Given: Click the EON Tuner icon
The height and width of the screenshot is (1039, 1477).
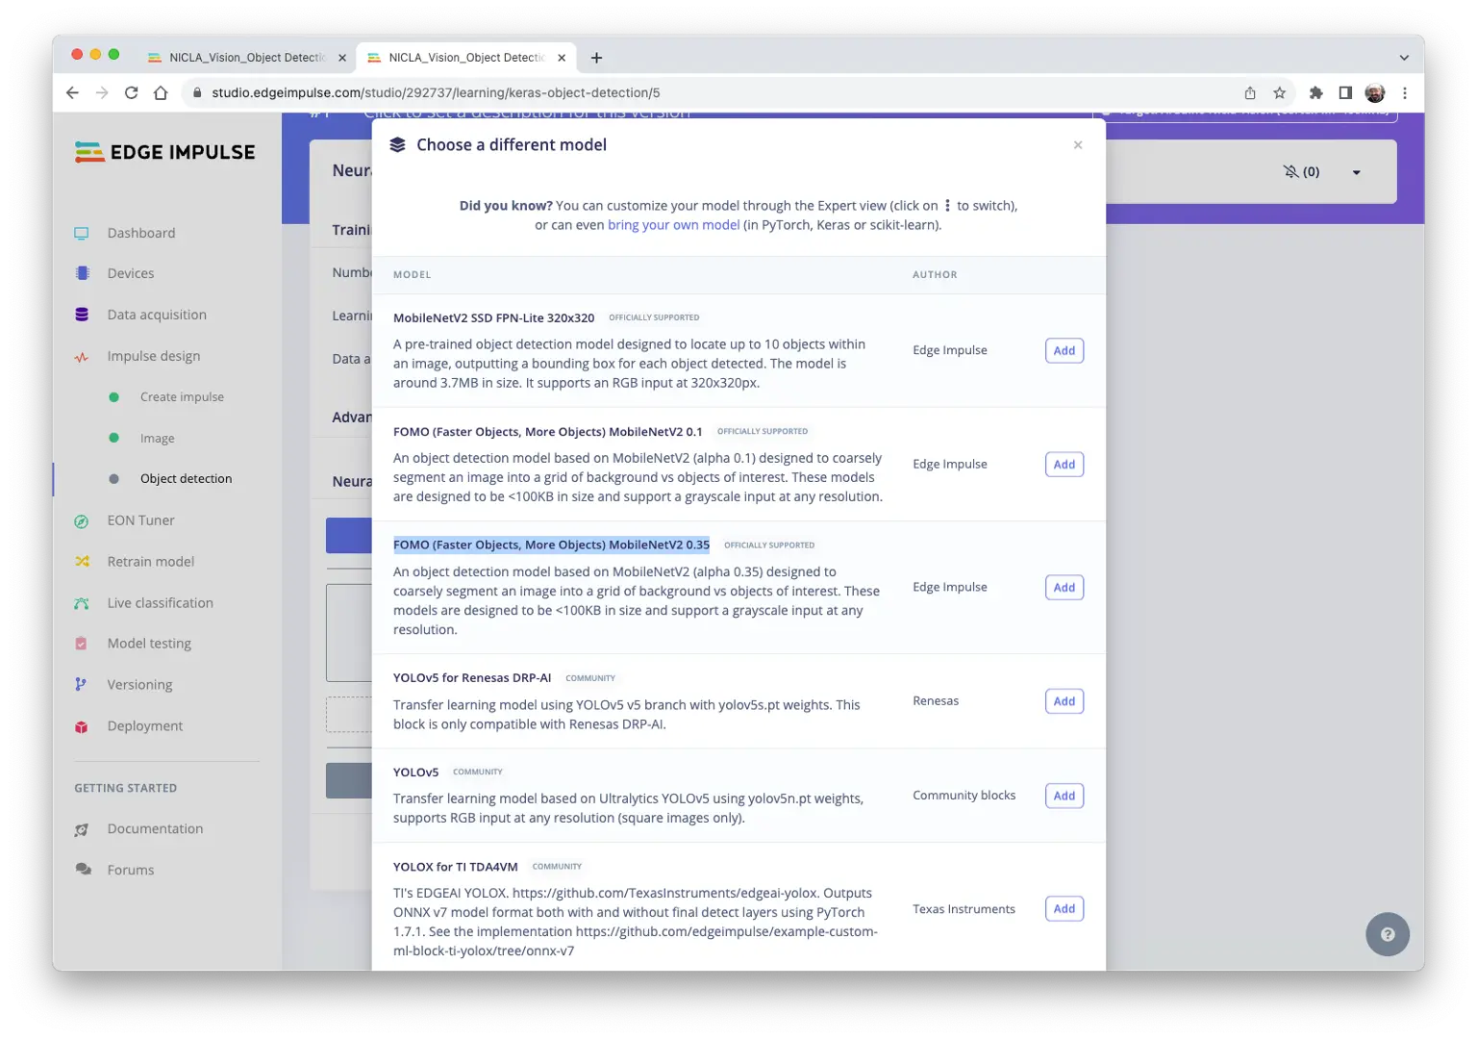Looking at the screenshot, I should [x=82, y=520].
